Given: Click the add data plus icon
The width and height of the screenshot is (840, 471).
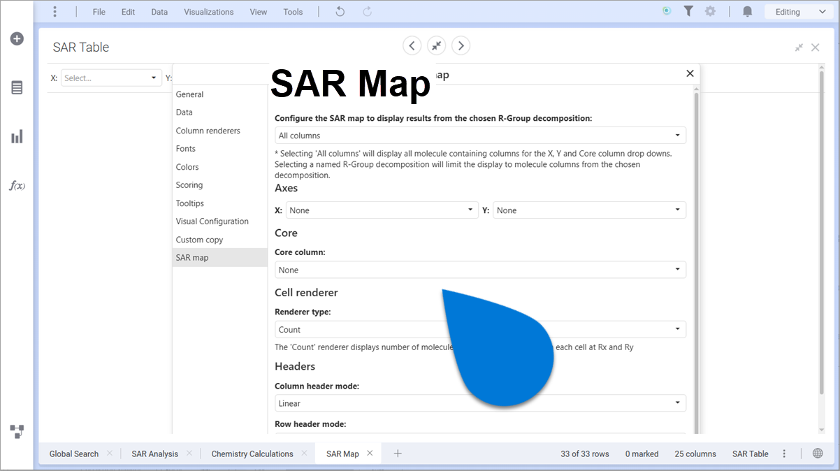Looking at the screenshot, I should point(16,38).
